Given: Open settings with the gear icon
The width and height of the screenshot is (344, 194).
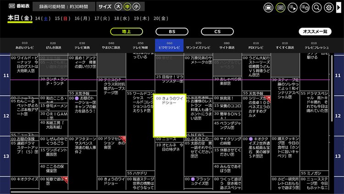Looking at the screenshot, I should click(328, 7).
